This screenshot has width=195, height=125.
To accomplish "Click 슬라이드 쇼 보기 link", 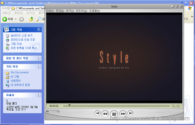I will click(22, 36).
